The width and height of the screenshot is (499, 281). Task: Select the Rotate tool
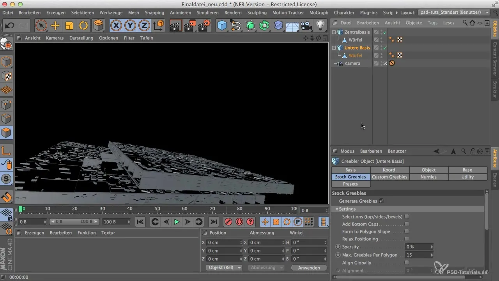(x=83, y=26)
